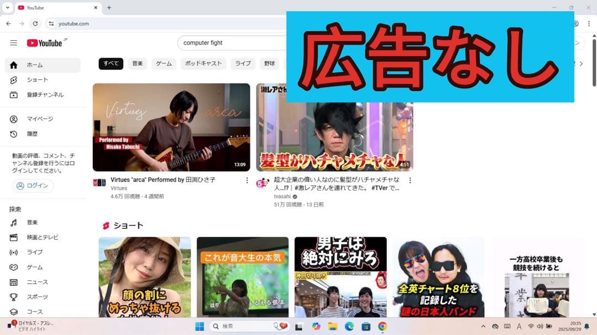Close the YouTube browser tab

pyautogui.click(x=96, y=8)
